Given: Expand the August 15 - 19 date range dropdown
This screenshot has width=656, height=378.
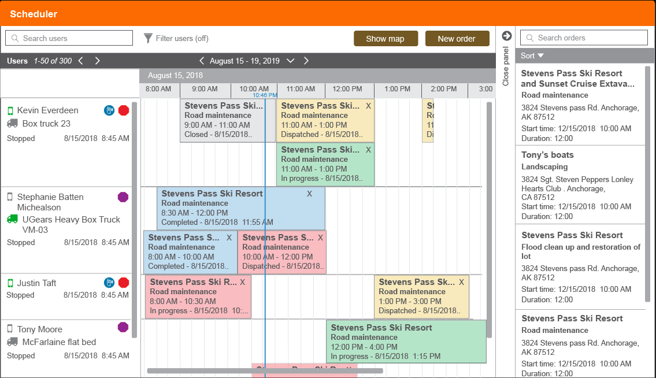Looking at the screenshot, I should [290, 61].
